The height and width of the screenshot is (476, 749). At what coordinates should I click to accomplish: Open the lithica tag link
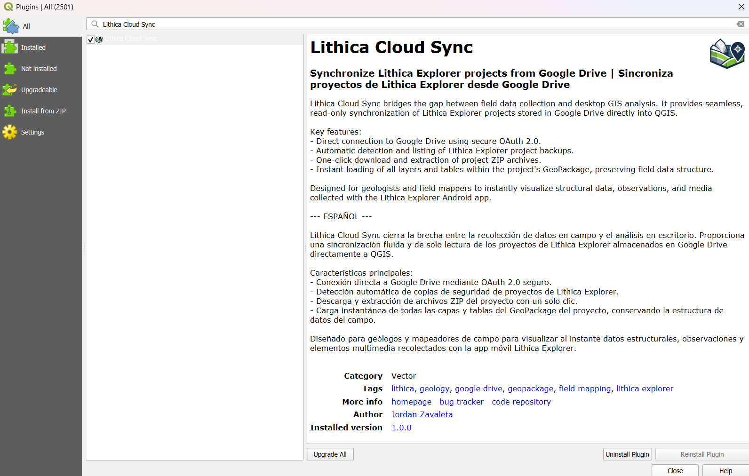403,389
